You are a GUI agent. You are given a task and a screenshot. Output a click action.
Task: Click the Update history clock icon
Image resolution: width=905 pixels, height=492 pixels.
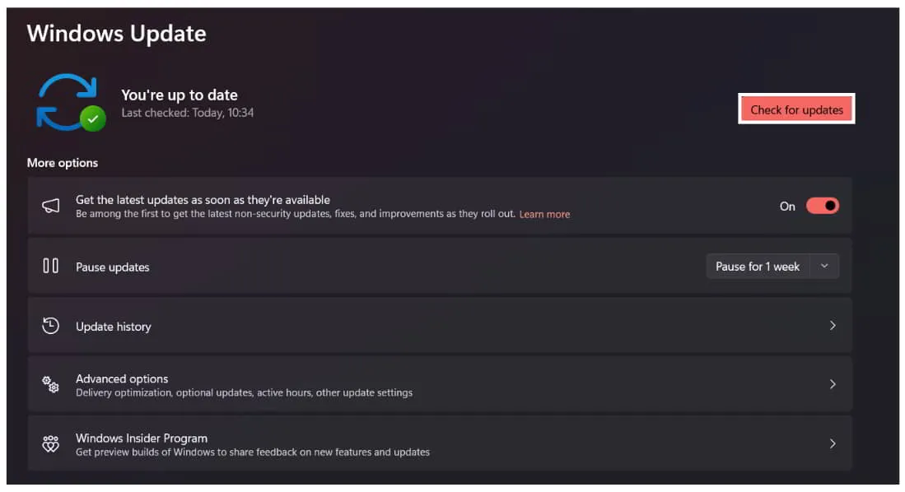point(50,326)
